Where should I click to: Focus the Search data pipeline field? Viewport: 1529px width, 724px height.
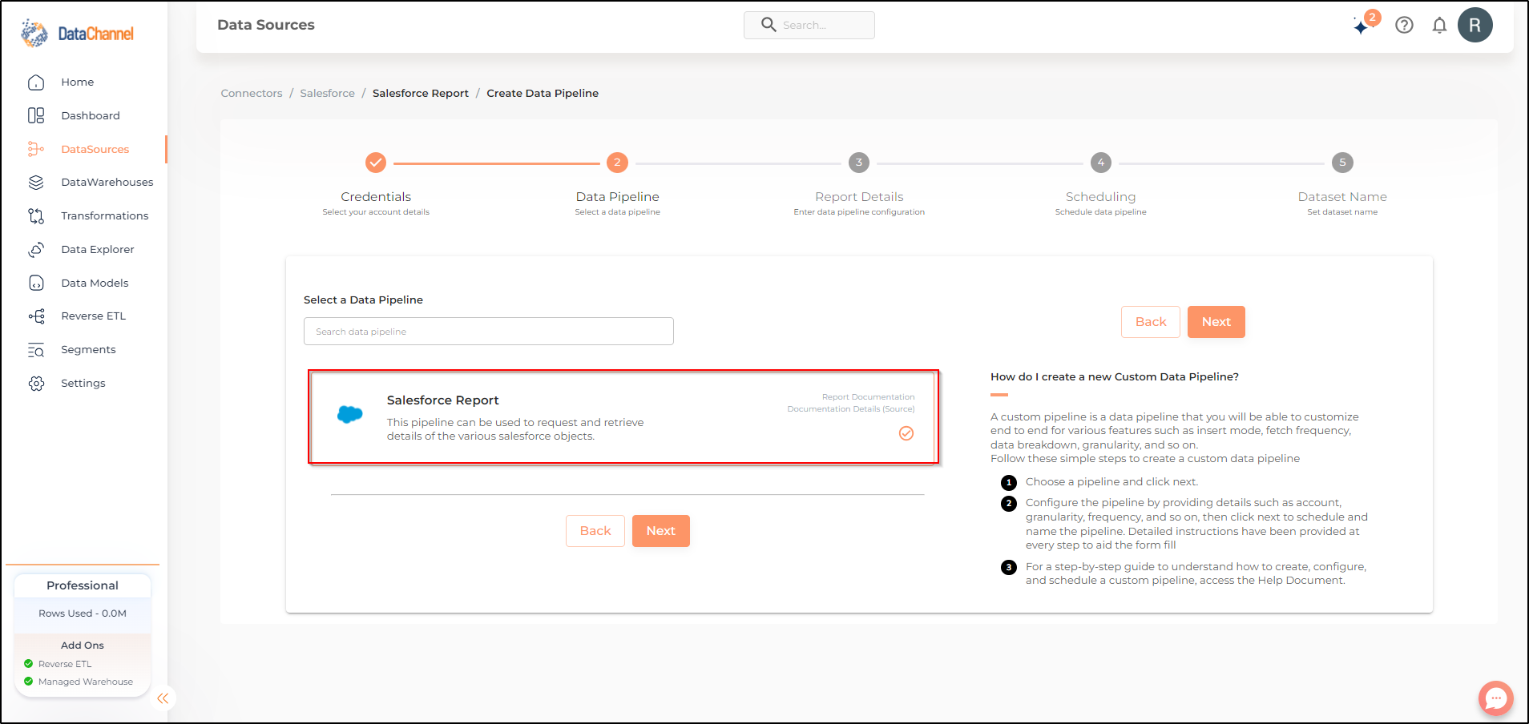(x=489, y=332)
